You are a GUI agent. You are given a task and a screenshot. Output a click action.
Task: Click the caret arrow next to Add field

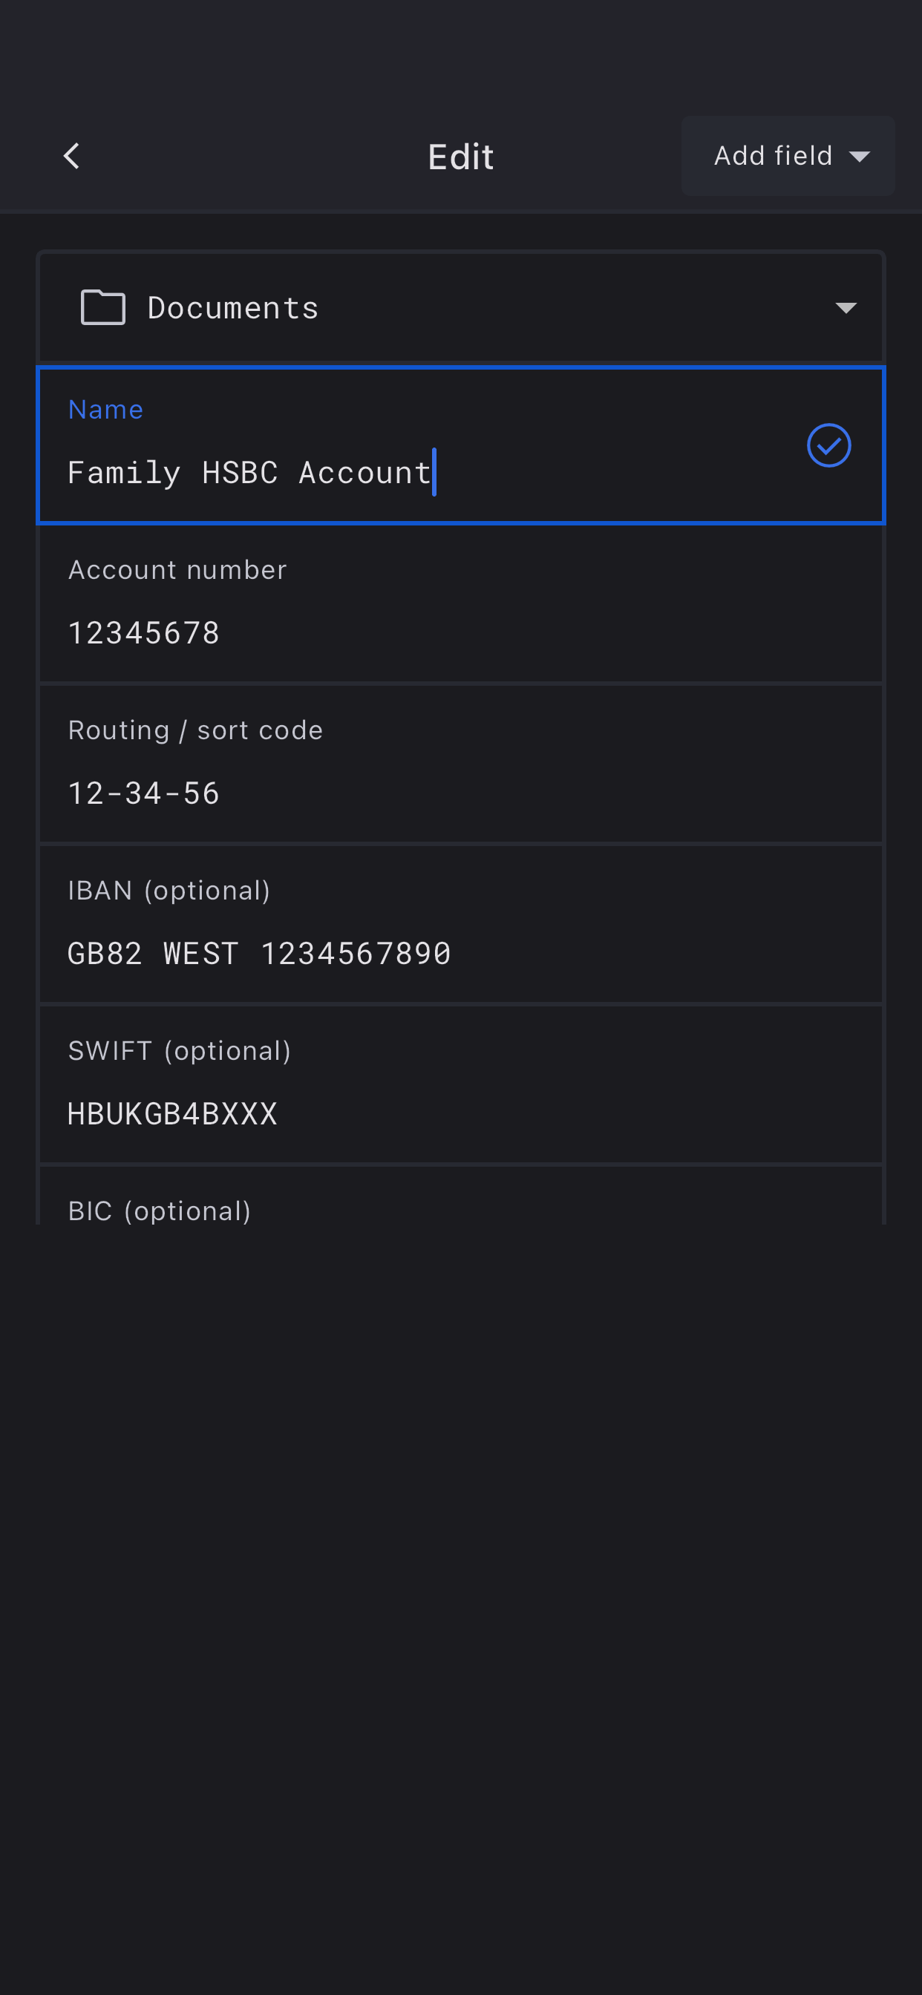859,157
